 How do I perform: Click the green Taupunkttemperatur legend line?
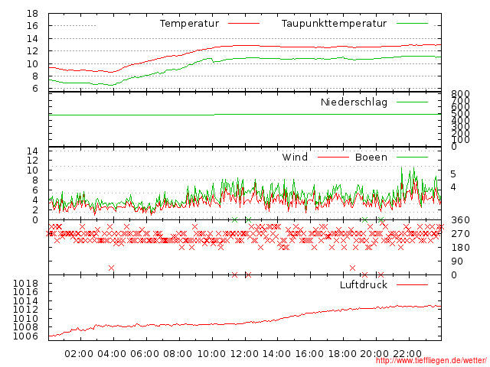tap(412, 24)
